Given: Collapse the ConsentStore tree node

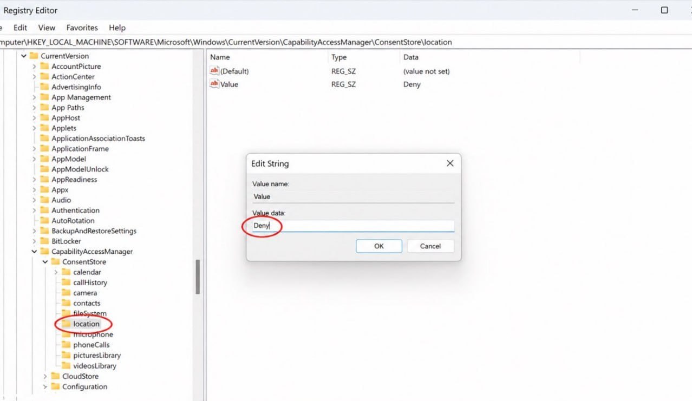Looking at the screenshot, I should tap(45, 262).
